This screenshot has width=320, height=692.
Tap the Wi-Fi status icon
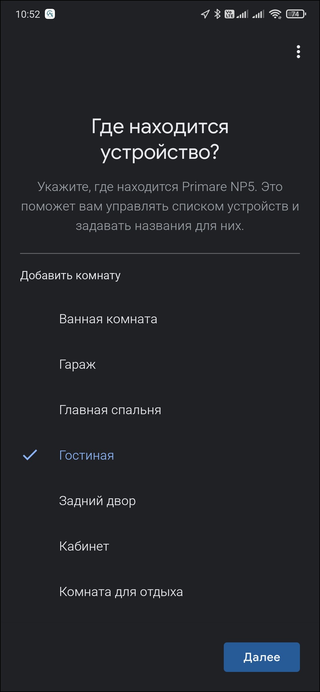(x=275, y=14)
